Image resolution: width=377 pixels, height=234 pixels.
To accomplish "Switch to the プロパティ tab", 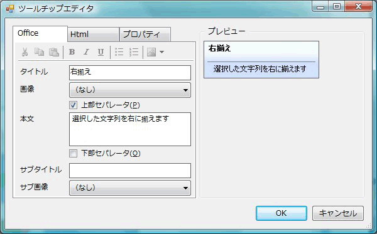I will coord(145,35).
